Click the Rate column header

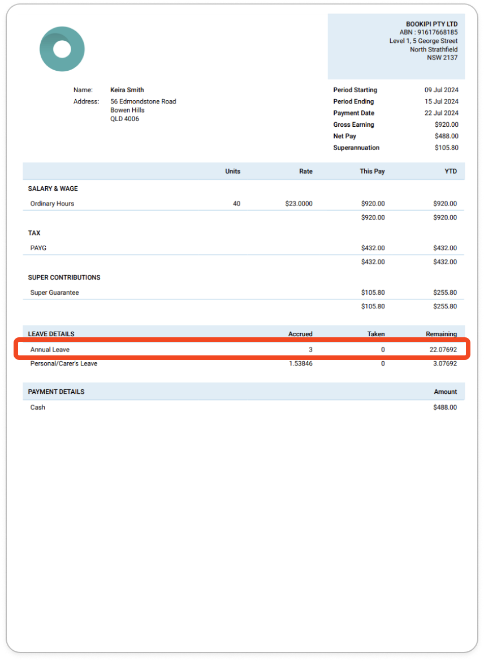306,171
